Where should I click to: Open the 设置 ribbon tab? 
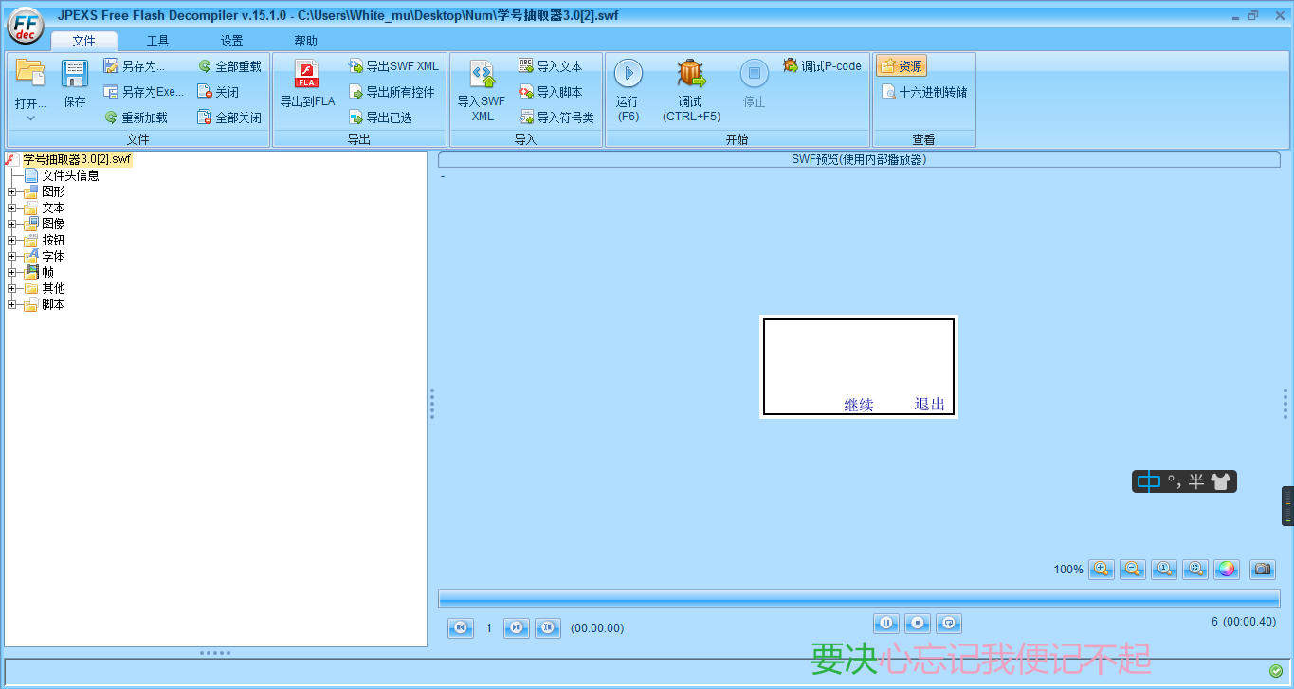tap(231, 41)
